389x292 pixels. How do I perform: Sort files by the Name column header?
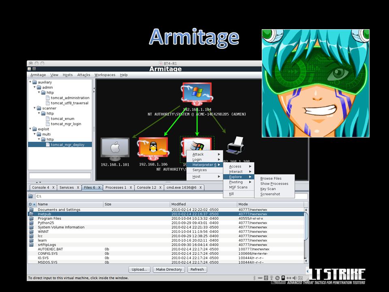click(70, 204)
